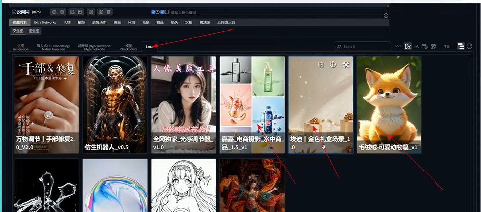Select the 万物调节 手部修复2.0 Lora card

pos(46,105)
